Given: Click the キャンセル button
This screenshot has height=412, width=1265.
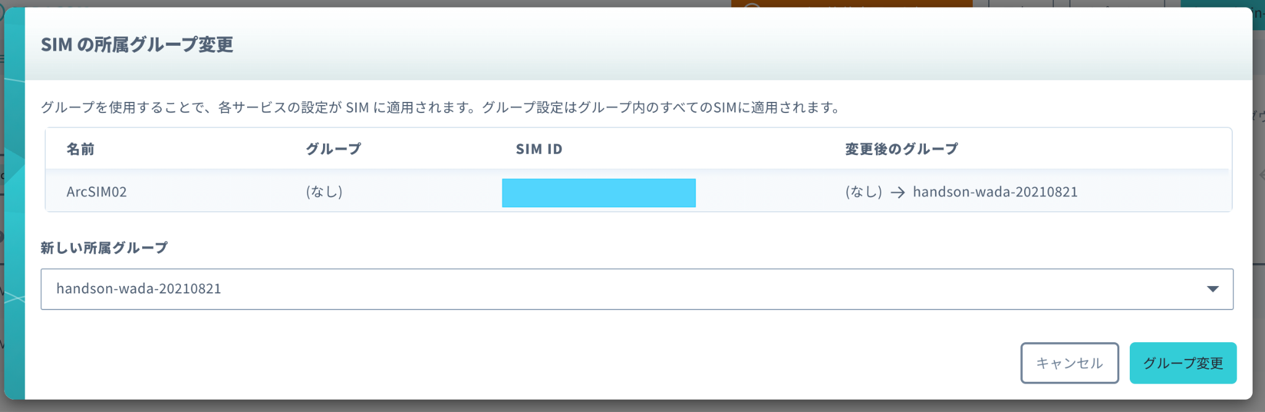Looking at the screenshot, I should tap(1069, 363).
